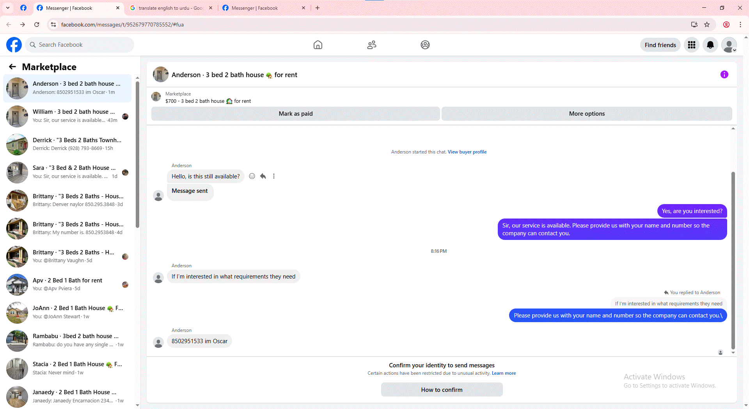Open the Friends icon in top navigation
This screenshot has height=409, width=749.
372,45
